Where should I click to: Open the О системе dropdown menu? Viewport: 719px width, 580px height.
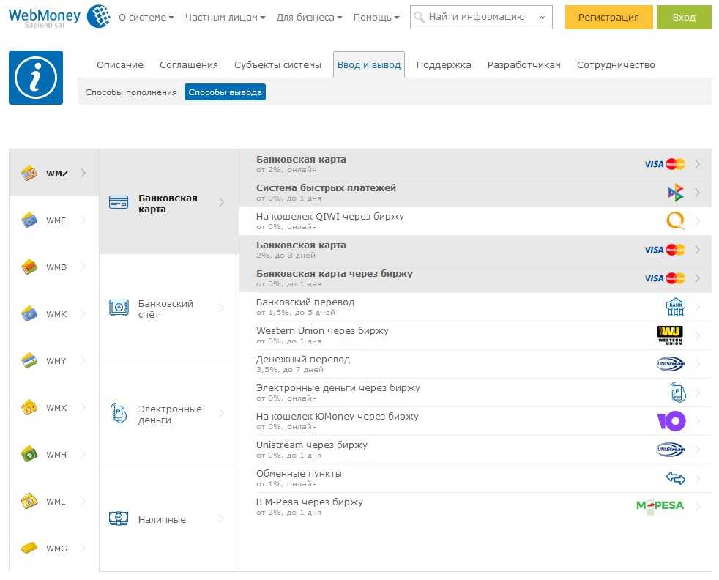coord(146,17)
